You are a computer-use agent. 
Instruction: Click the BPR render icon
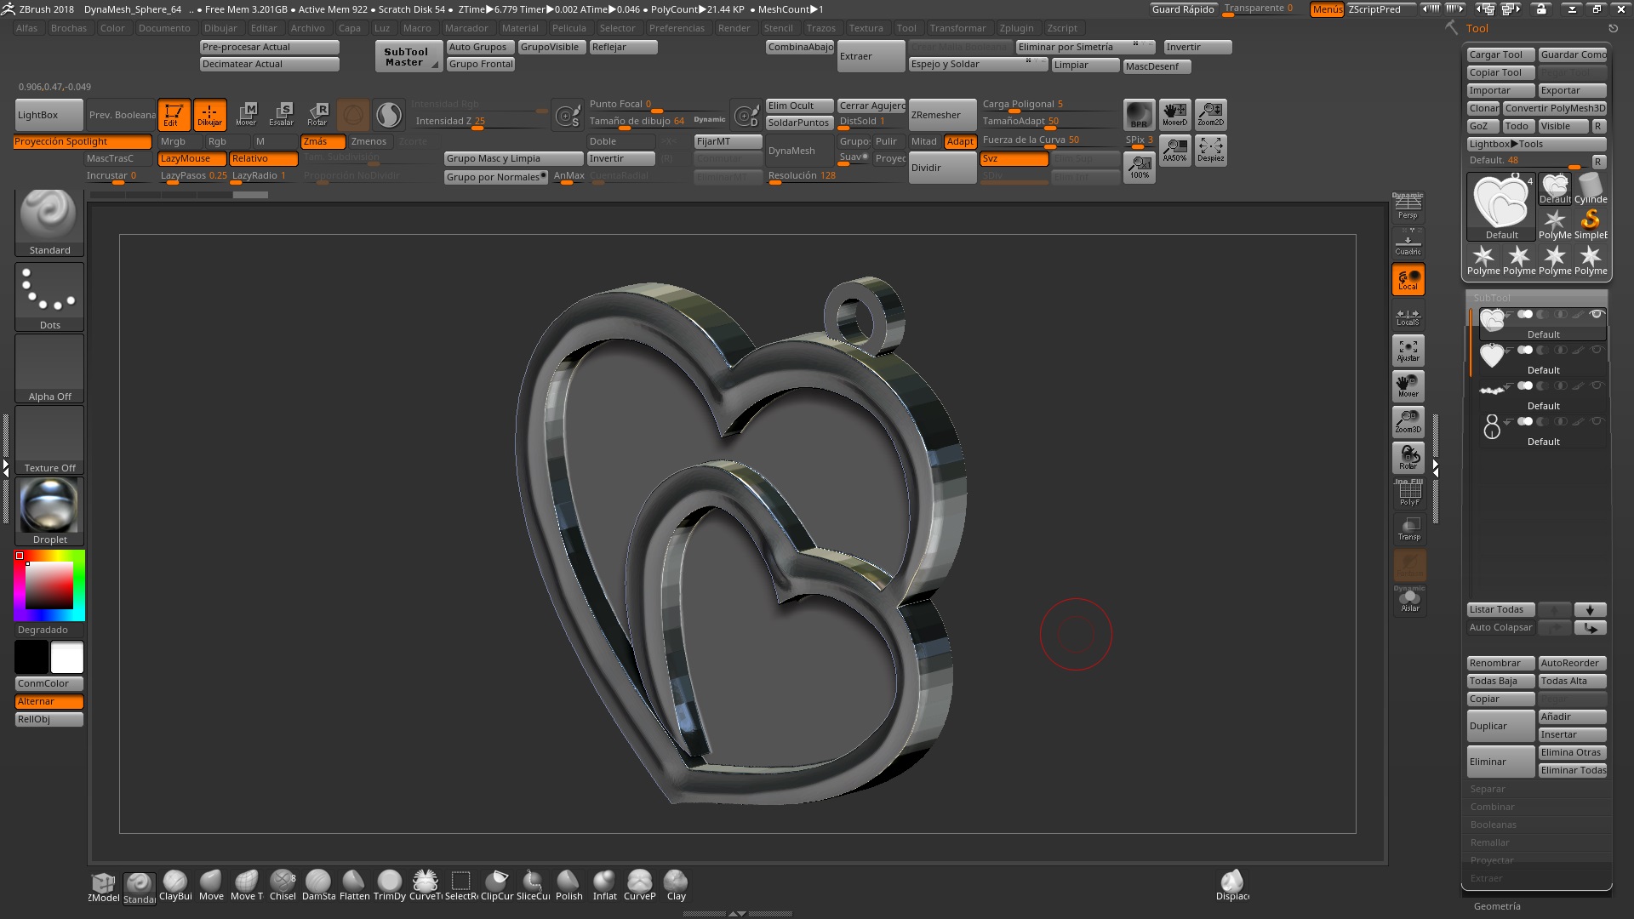pyautogui.click(x=1139, y=114)
